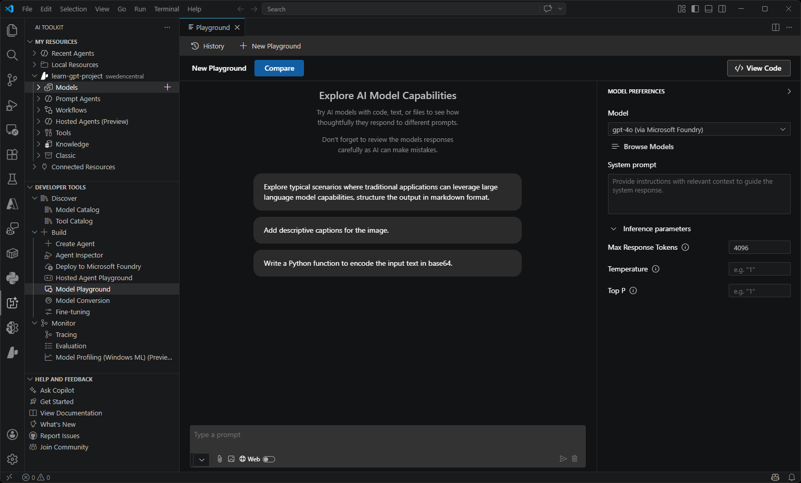Image resolution: width=801 pixels, height=483 pixels.
Task: Open the Model dropdown showing gpt-4o
Action: pyautogui.click(x=699, y=129)
